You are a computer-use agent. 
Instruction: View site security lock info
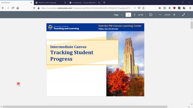(39, 8)
